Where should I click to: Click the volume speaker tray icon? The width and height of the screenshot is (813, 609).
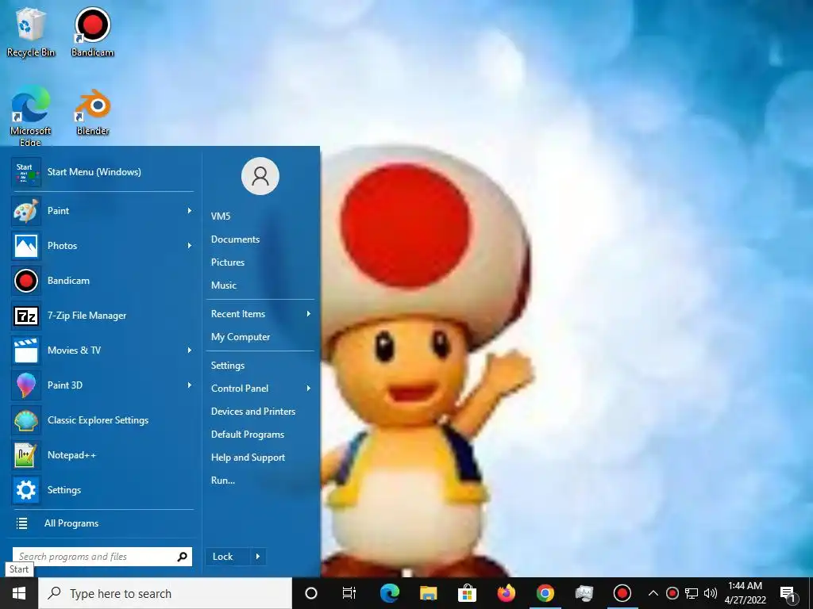tap(711, 593)
